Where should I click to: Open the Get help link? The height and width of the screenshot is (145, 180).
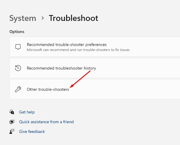click(x=27, y=112)
